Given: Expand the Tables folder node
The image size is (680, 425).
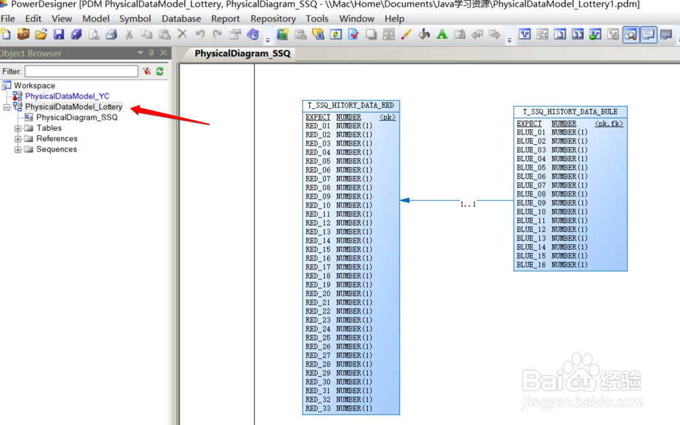Looking at the screenshot, I should pos(18,128).
